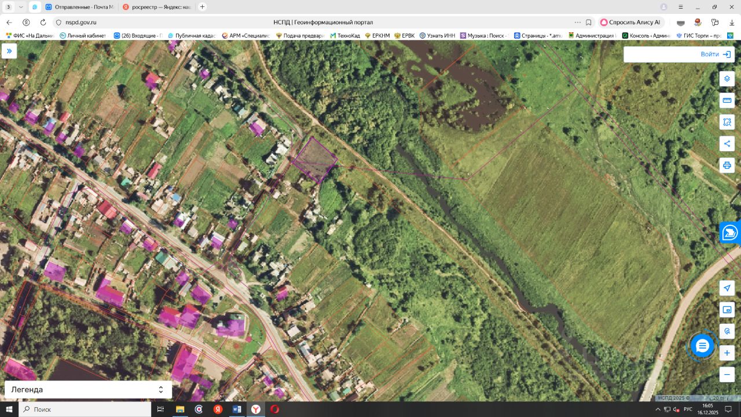Open the ФИС «На Дальний bookmark
The width and height of the screenshot is (741, 417).
30,35
